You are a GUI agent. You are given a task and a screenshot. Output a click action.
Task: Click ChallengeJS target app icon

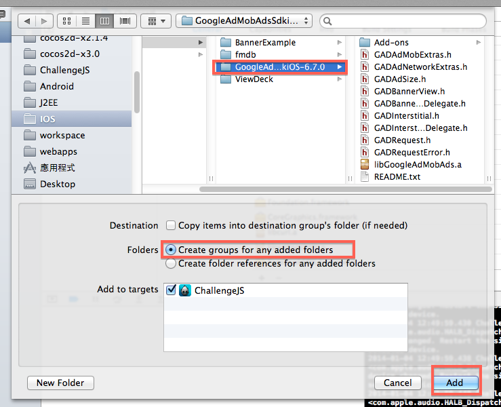tap(184, 290)
